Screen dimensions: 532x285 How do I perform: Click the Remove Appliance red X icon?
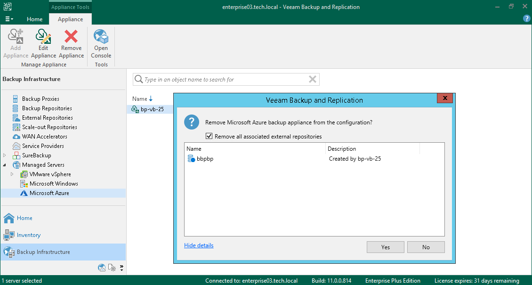71,37
